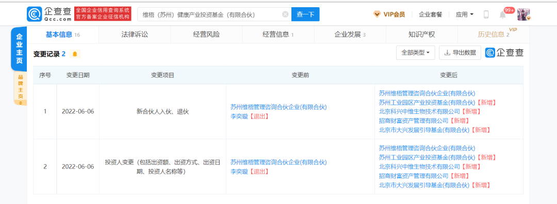Open 苏州维梧管理咨询合伙企业 in row 1 变更前
The height and width of the screenshot is (204, 557).
(x=278, y=107)
